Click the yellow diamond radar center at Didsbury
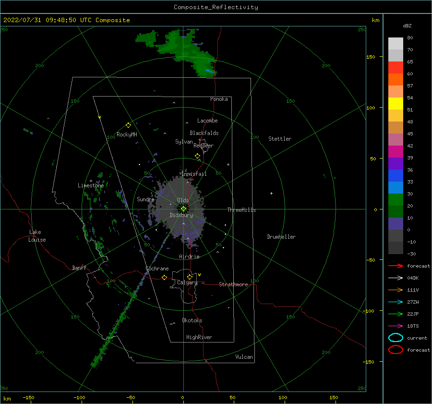This screenshot has height=404, width=432. click(x=183, y=209)
